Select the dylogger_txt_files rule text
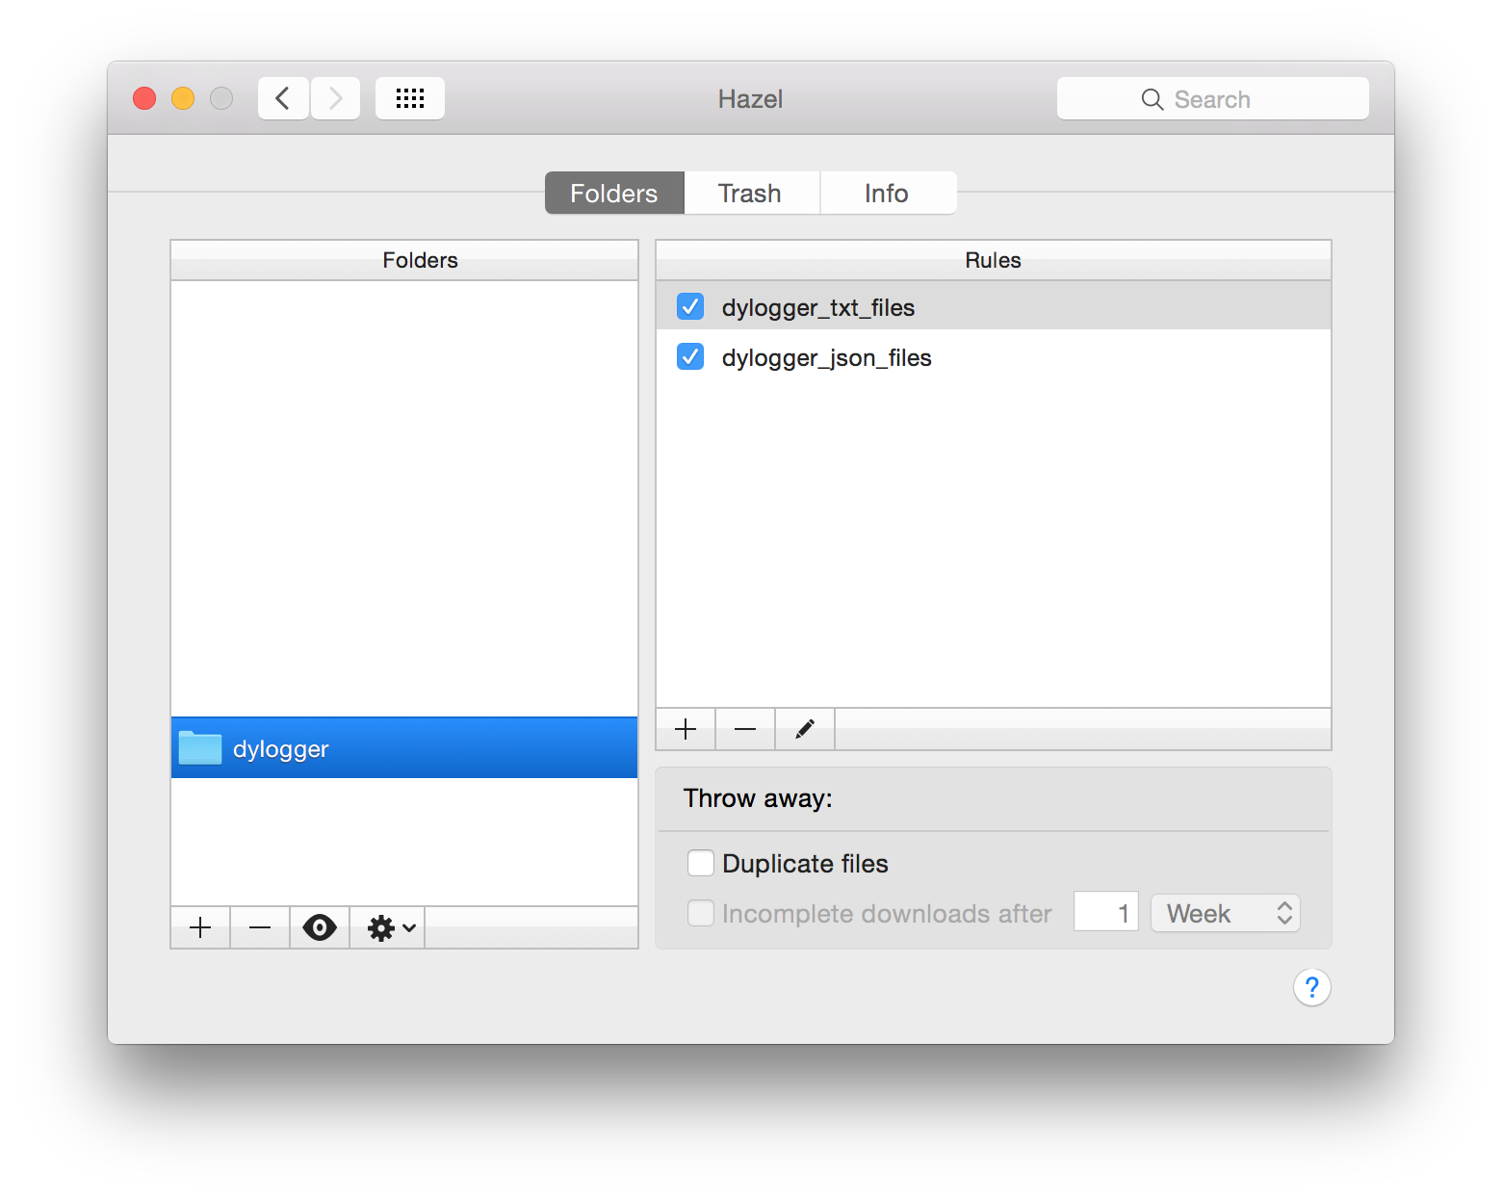 pyautogui.click(x=818, y=307)
